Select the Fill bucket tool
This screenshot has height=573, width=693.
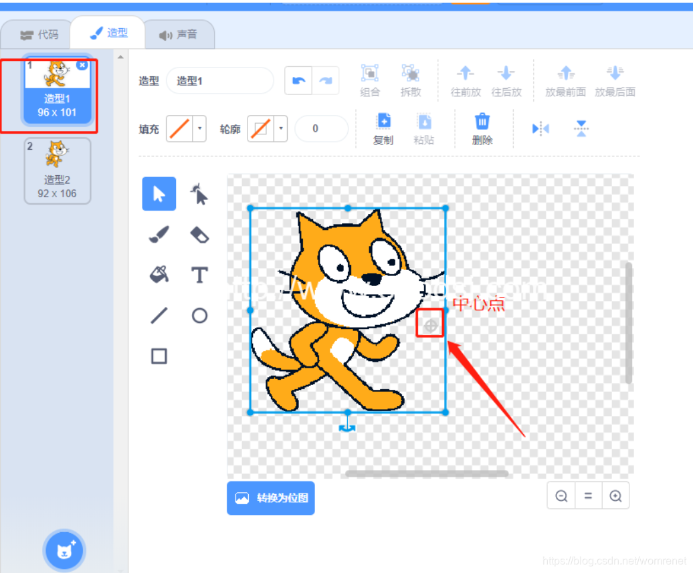tap(159, 275)
